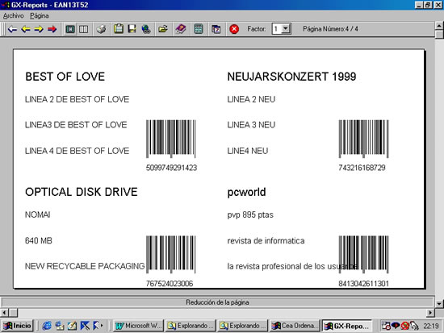Click the LINEA 2 NEU line
Viewport: 444px width, 333px height.
point(251,99)
